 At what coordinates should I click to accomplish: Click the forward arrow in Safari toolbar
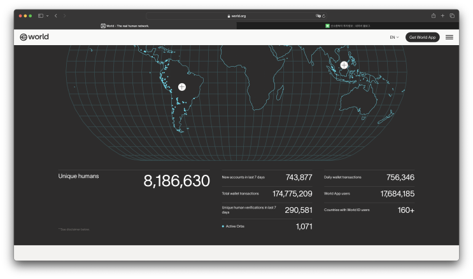click(64, 16)
